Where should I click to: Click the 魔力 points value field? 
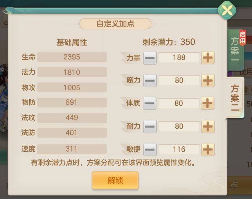(x=179, y=81)
